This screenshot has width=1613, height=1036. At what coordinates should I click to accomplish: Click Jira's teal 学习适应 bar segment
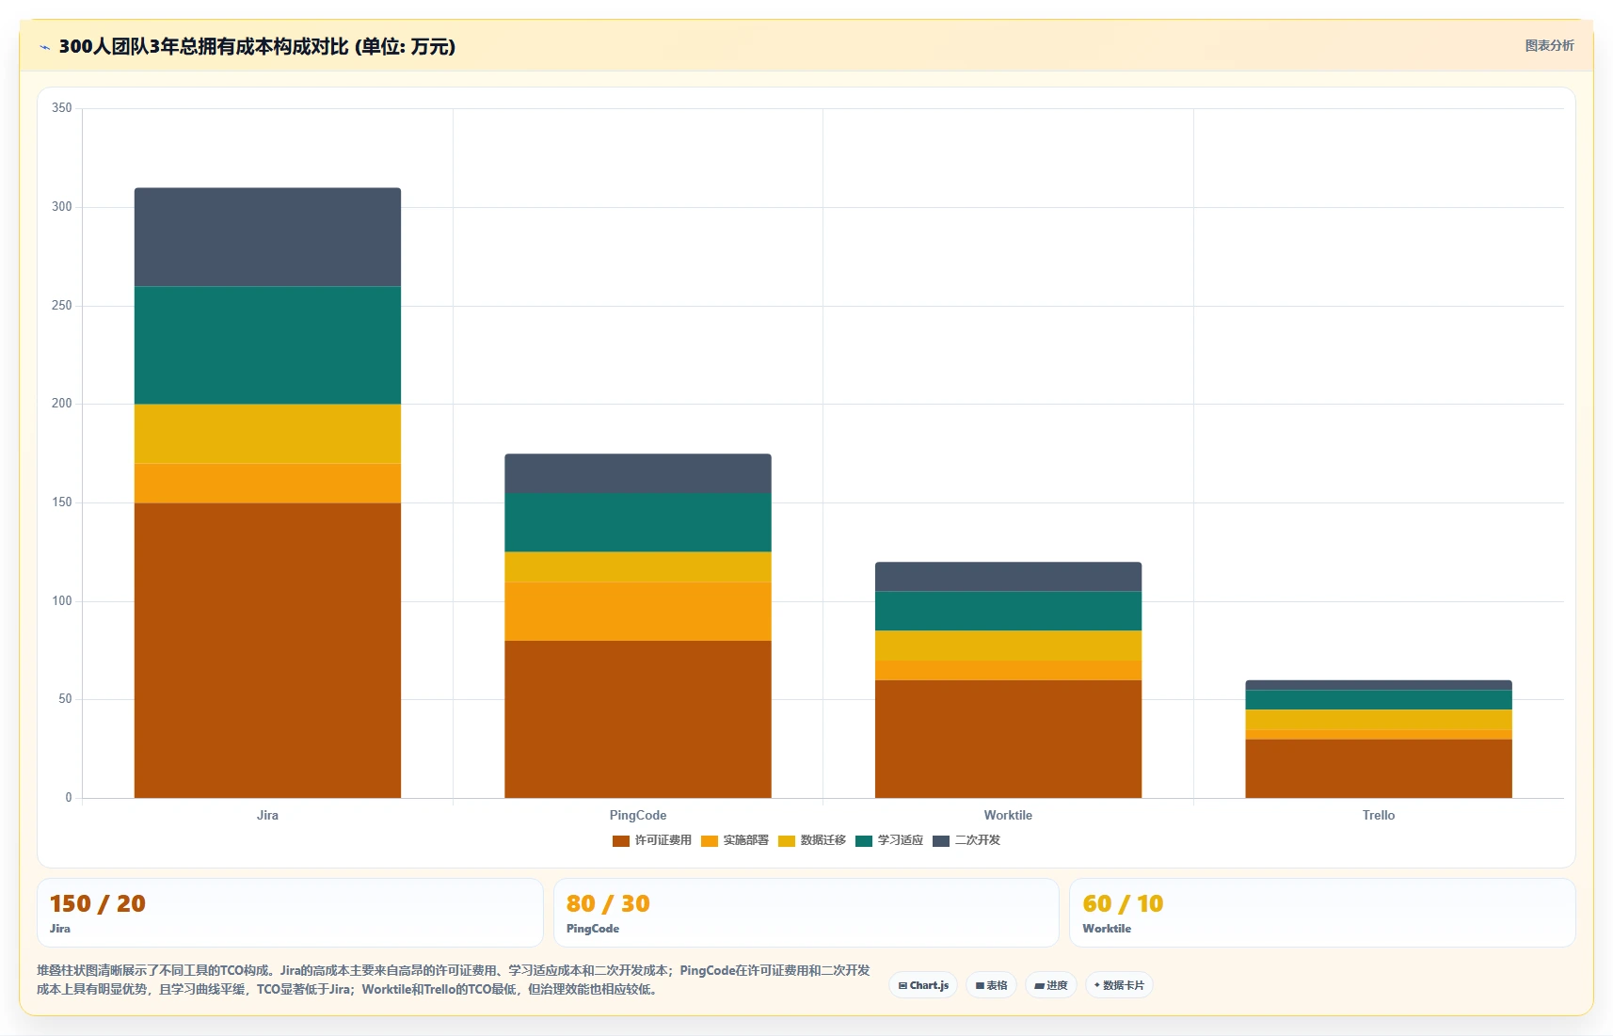coord(267,345)
